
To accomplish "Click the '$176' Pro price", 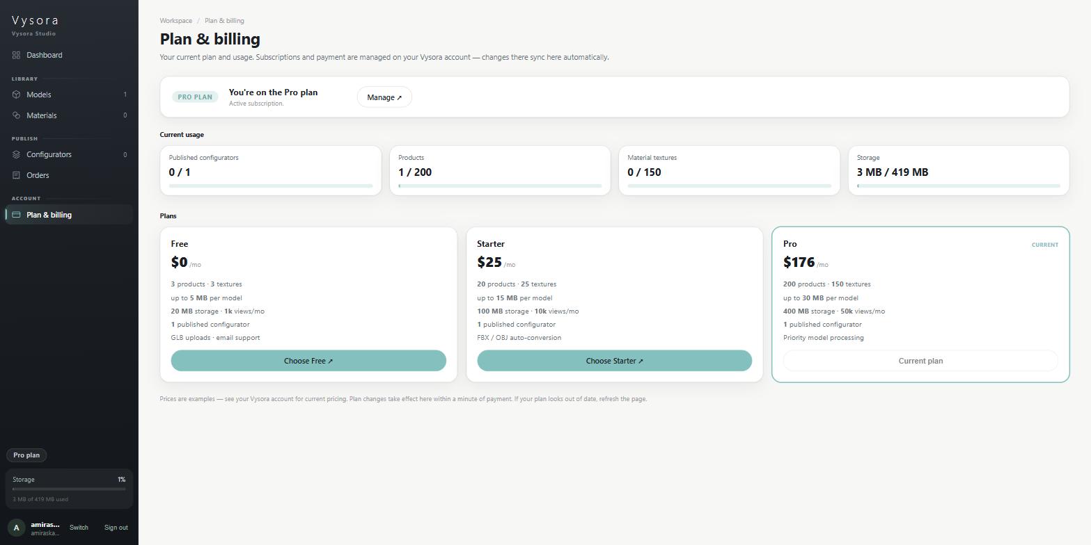I will [x=799, y=262].
